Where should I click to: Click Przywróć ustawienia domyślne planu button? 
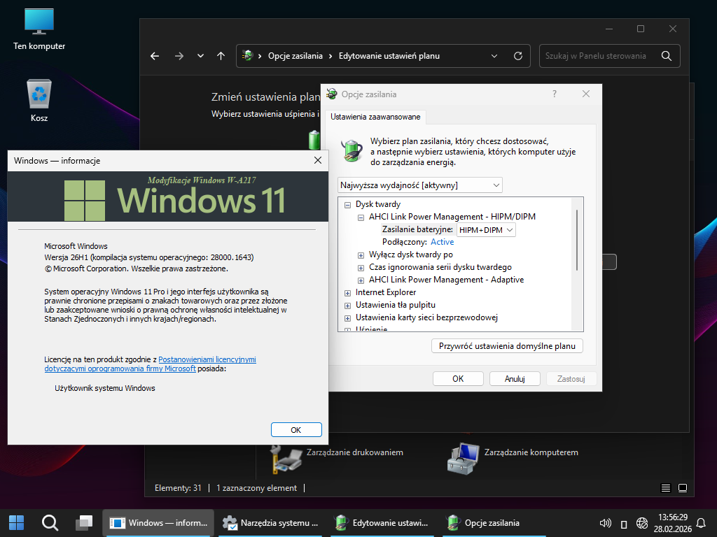[x=507, y=345]
